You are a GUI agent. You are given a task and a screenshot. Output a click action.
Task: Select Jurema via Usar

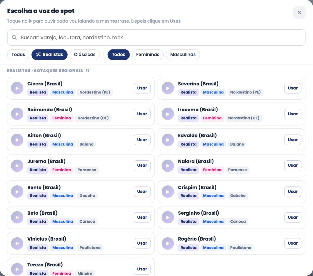[142, 166]
